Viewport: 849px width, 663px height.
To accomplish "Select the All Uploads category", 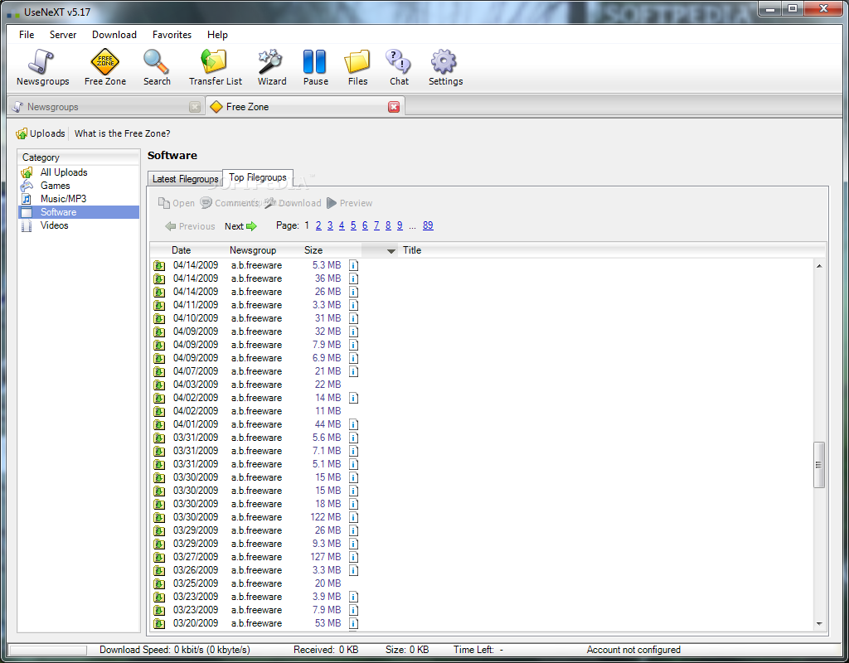I will click(x=63, y=172).
